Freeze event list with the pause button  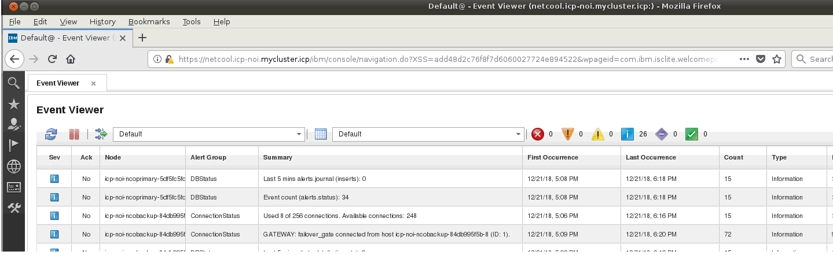point(74,134)
